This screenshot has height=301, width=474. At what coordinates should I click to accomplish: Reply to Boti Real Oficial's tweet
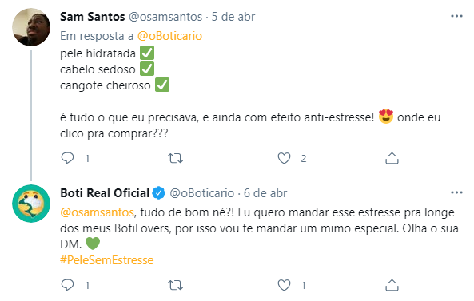67,285
